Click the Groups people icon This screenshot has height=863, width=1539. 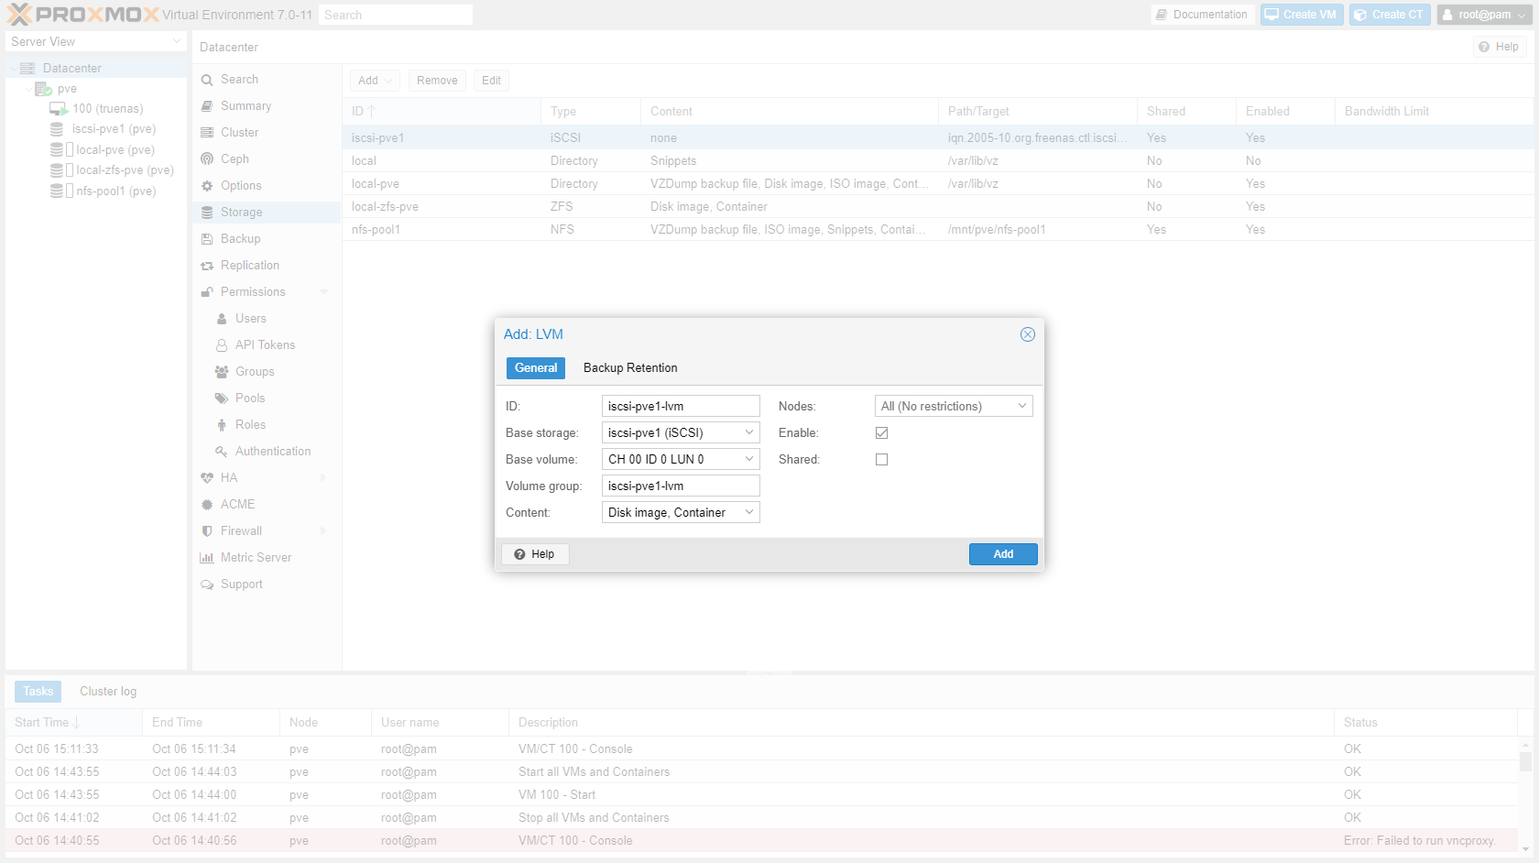point(222,372)
